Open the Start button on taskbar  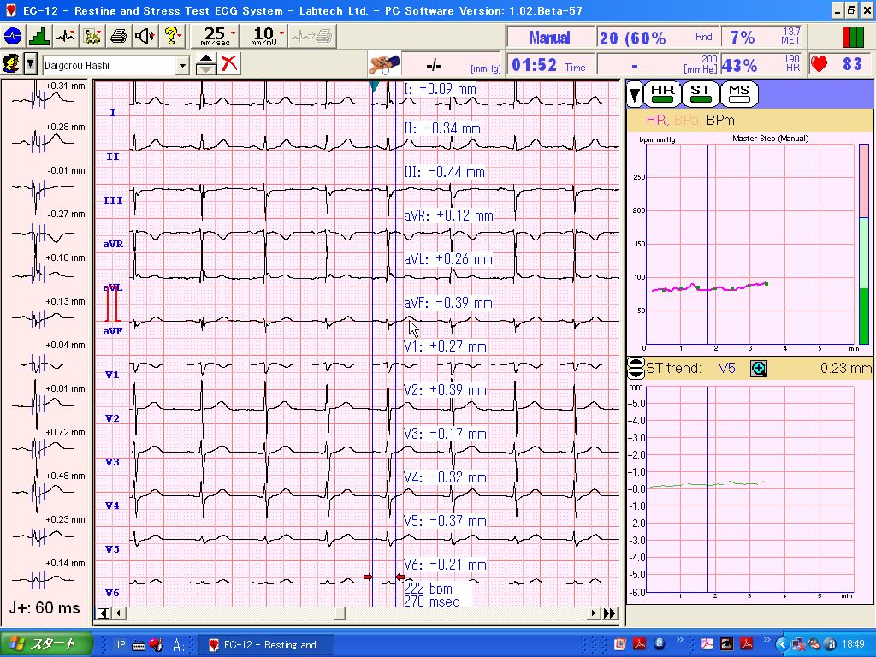coord(46,644)
